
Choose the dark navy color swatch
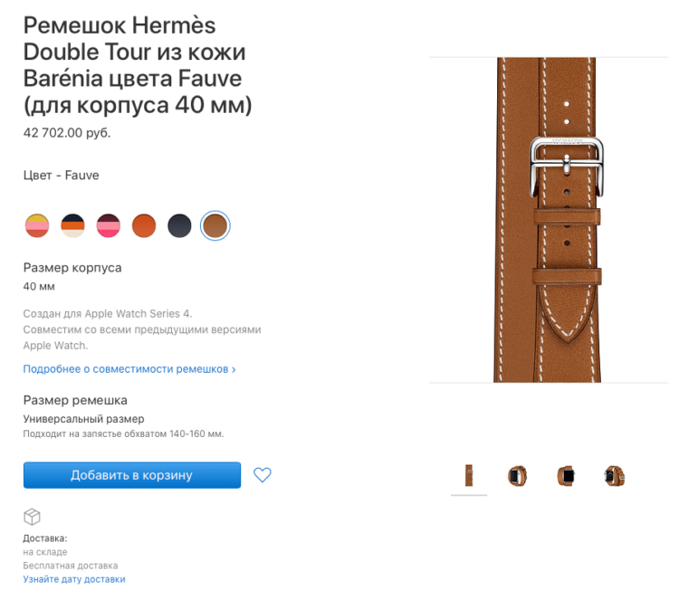pos(179,226)
